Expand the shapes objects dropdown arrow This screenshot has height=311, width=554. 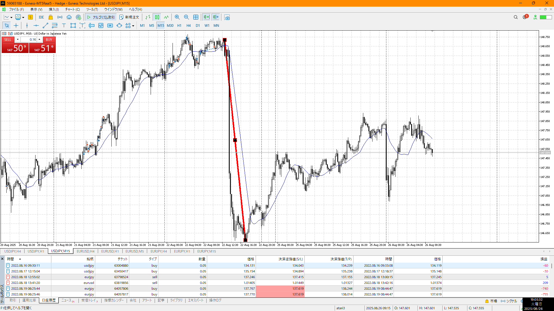pos(133,26)
